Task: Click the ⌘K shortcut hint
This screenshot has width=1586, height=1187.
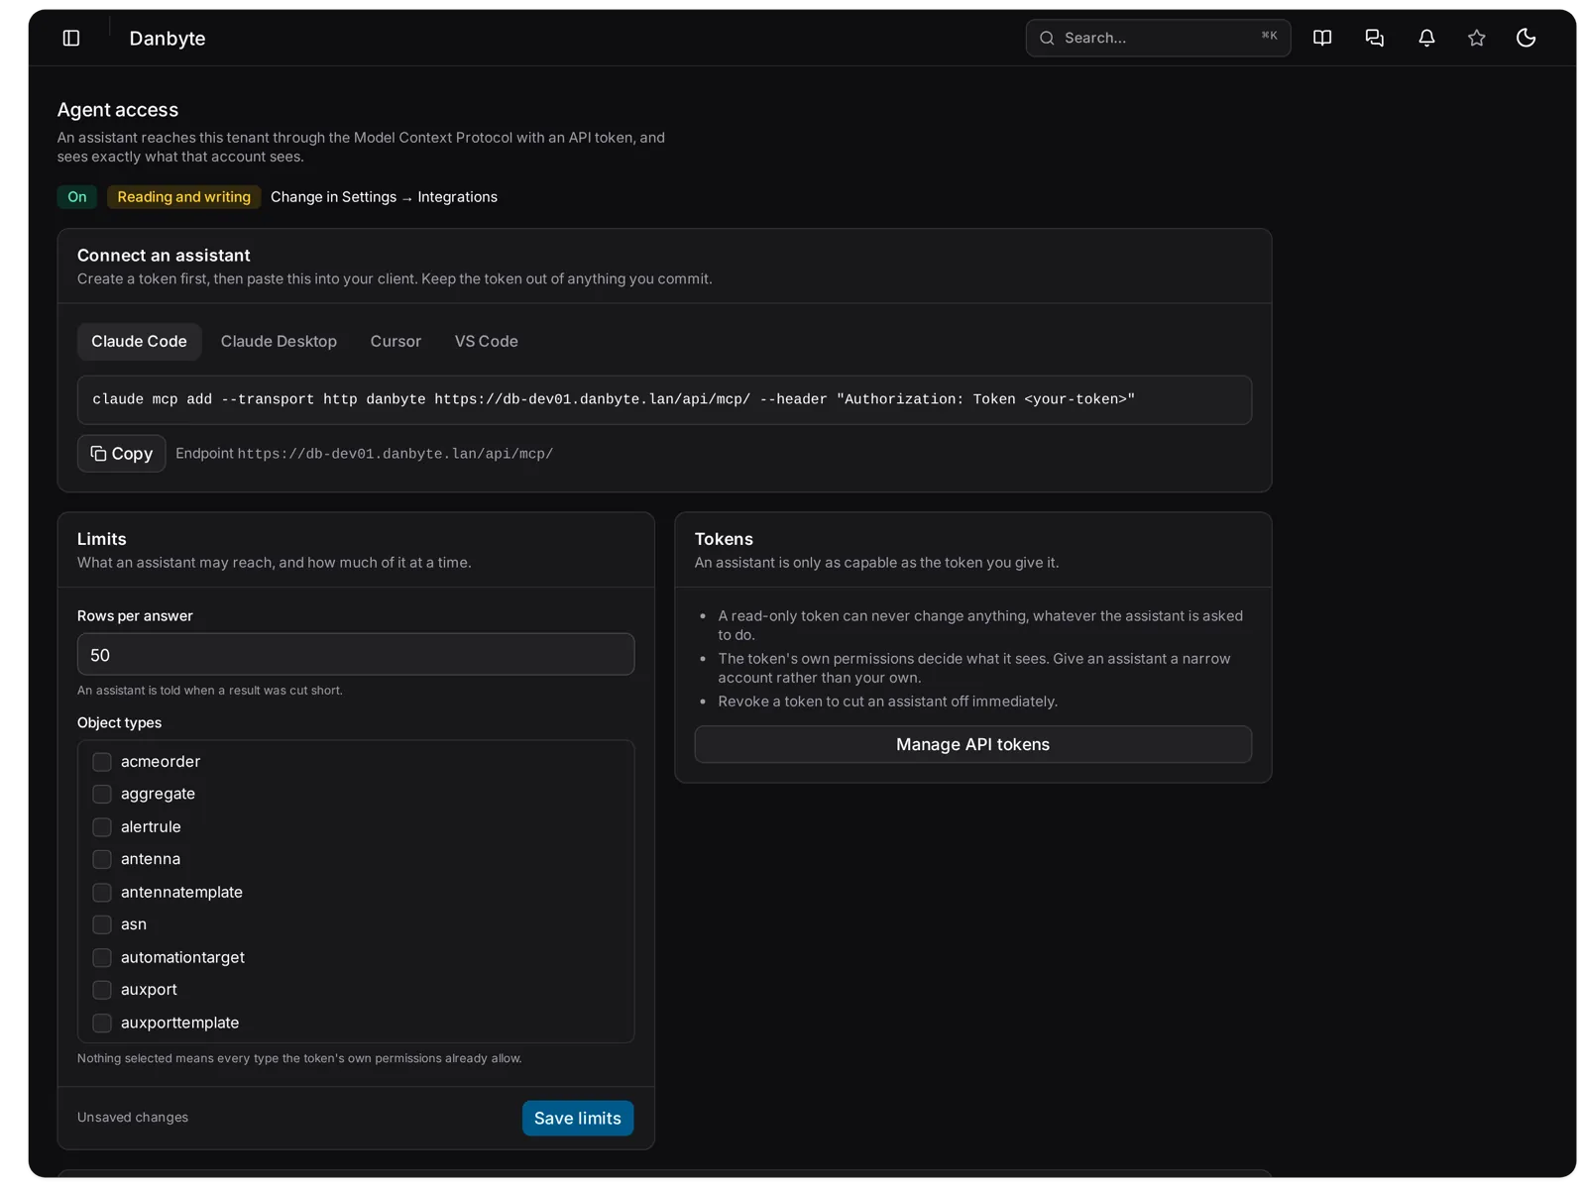Action: coord(1270,36)
